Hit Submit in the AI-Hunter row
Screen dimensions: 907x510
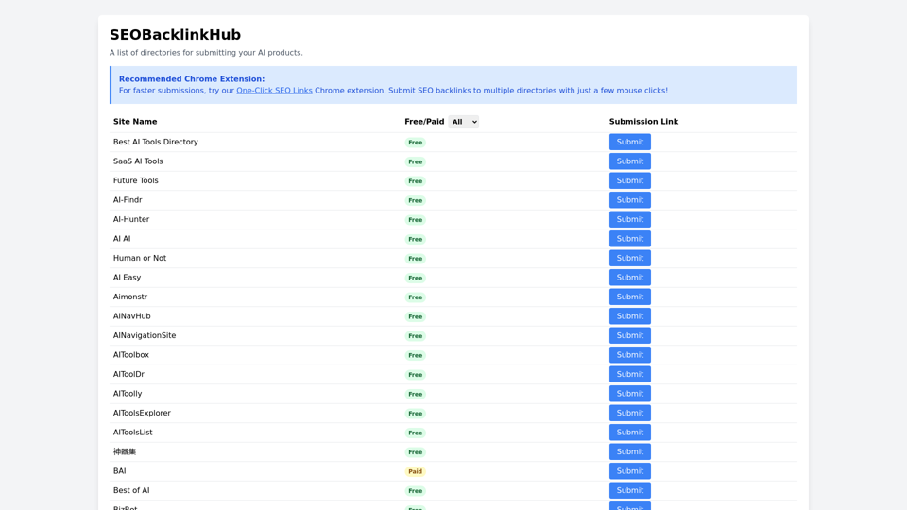(629, 219)
